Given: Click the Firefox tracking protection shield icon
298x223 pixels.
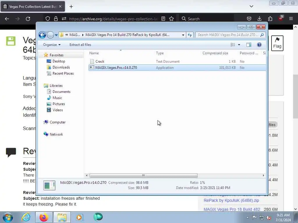Looking at the screenshot, I should pos(48,19).
